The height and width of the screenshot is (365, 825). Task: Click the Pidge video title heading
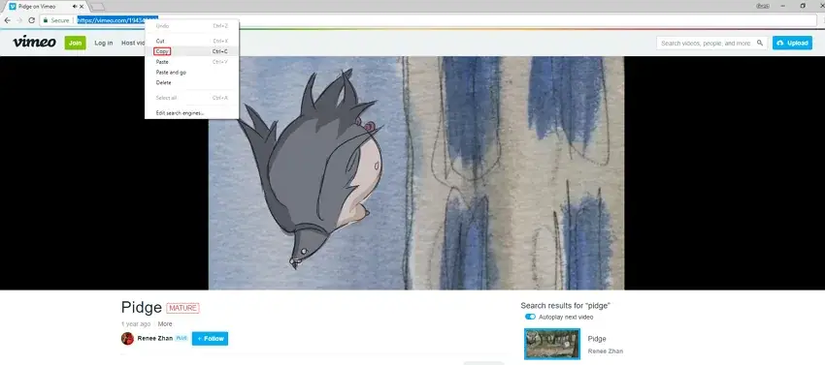(x=141, y=308)
